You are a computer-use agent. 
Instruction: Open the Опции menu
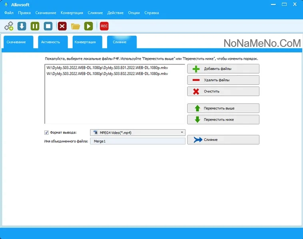[134, 13]
